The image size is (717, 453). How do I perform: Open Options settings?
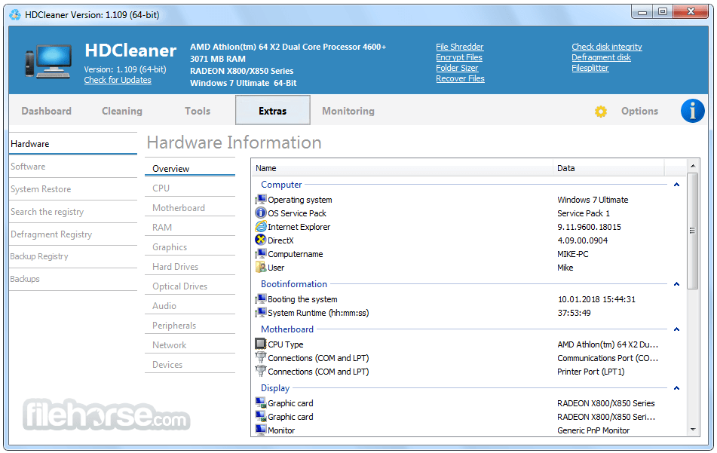639,111
